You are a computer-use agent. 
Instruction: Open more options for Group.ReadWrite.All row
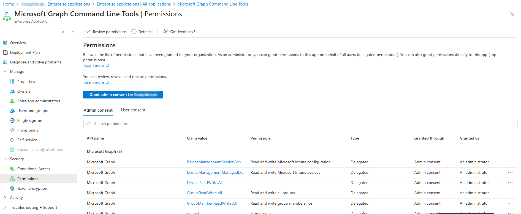click(x=510, y=193)
